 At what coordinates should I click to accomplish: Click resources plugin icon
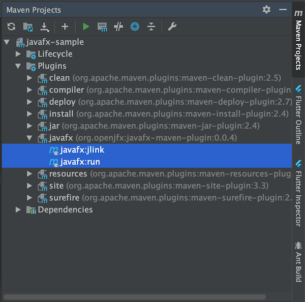coord(42,174)
